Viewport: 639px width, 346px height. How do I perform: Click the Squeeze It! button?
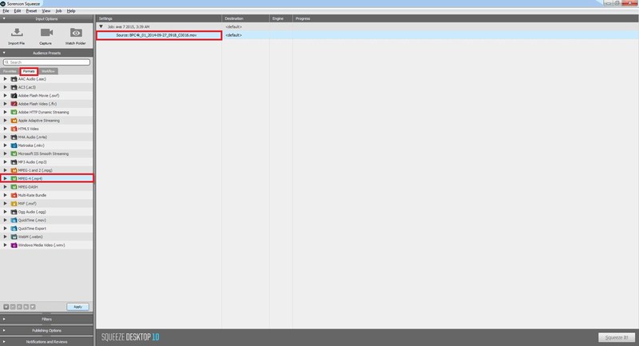617,337
